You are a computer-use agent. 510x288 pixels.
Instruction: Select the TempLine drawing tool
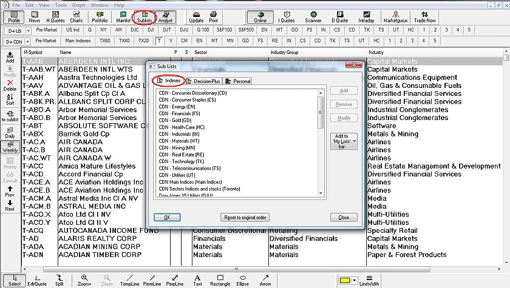(129, 280)
